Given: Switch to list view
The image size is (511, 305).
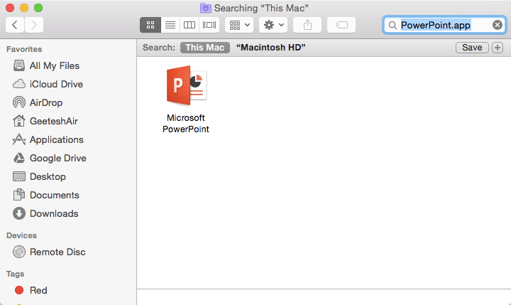Looking at the screenshot, I should (x=170, y=25).
